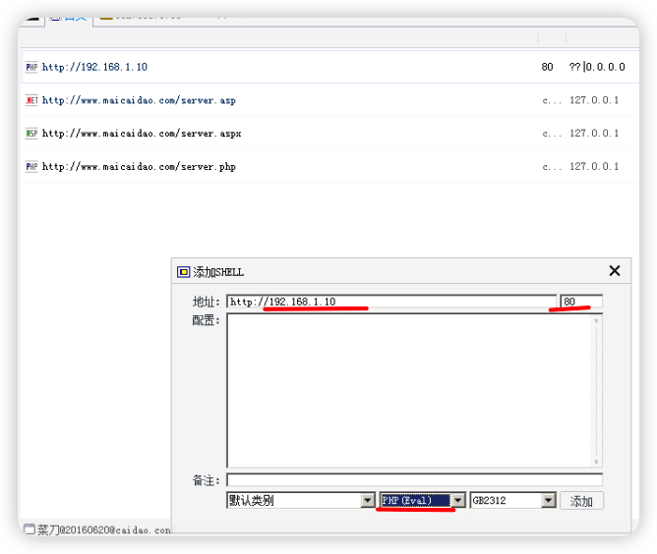657x554 pixels.
Task: Click the 80 port cell in first row
Action: (547, 67)
